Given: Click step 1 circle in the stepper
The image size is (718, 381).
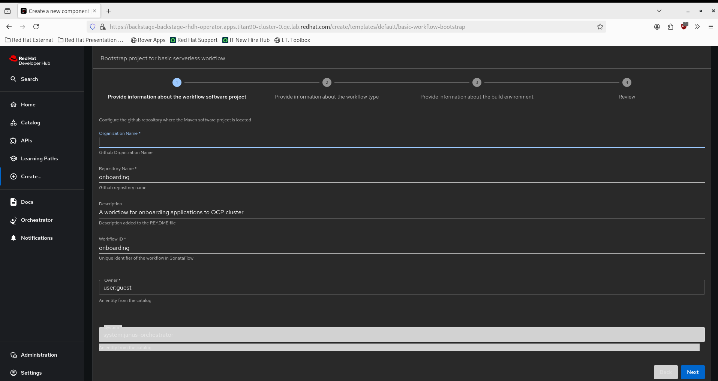Looking at the screenshot, I should (177, 82).
